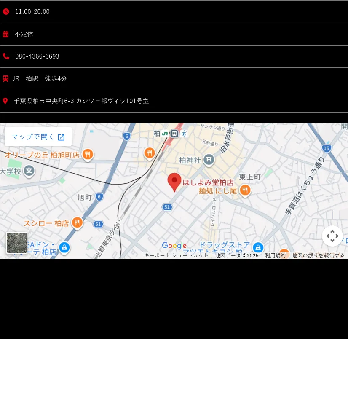Click the 柏 station train icon on the map
The height and width of the screenshot is (410, 348).
(174, 134)
